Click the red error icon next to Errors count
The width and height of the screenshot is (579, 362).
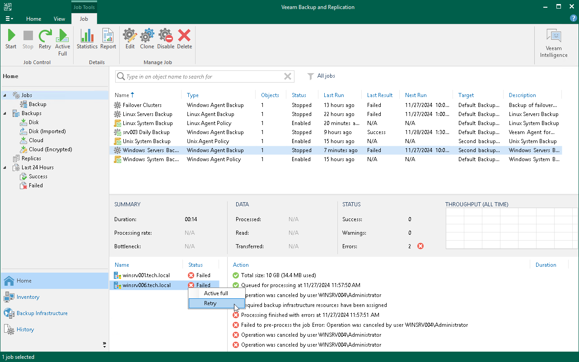420,246
